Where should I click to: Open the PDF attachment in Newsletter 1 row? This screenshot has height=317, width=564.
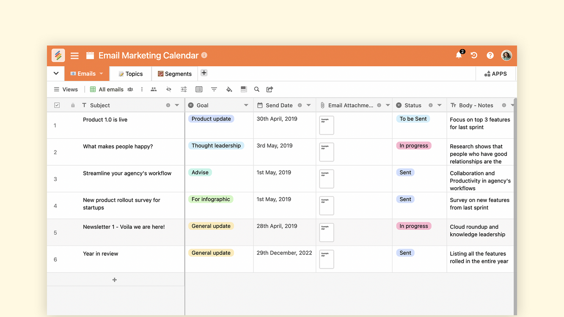(x=327, y=232)
